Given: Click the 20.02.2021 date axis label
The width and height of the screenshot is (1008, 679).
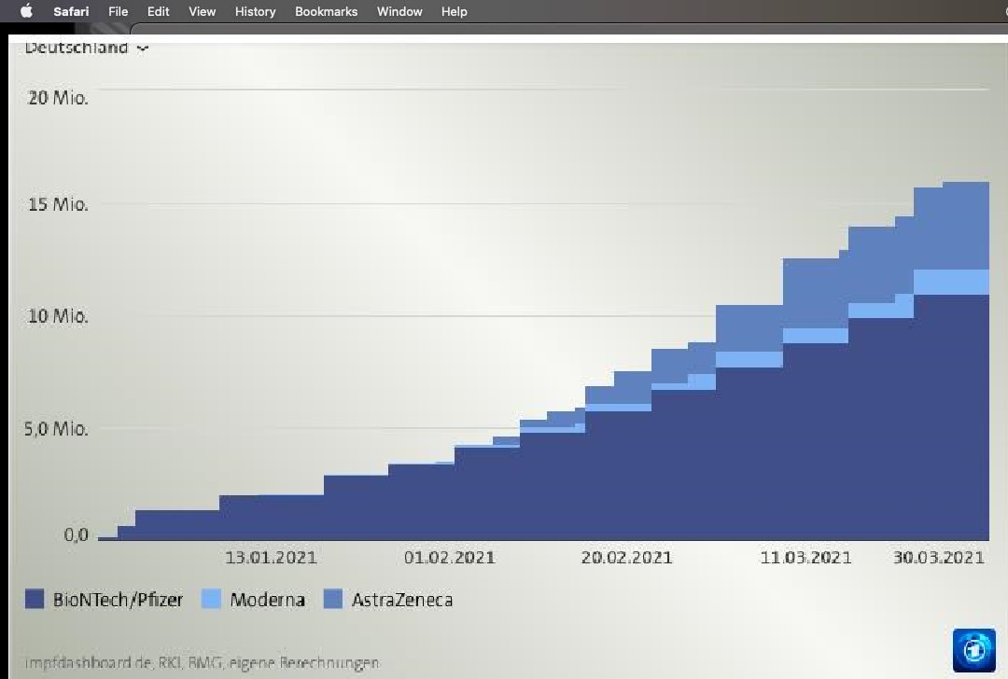Looking at the screenshot, I should pos(627,557).
